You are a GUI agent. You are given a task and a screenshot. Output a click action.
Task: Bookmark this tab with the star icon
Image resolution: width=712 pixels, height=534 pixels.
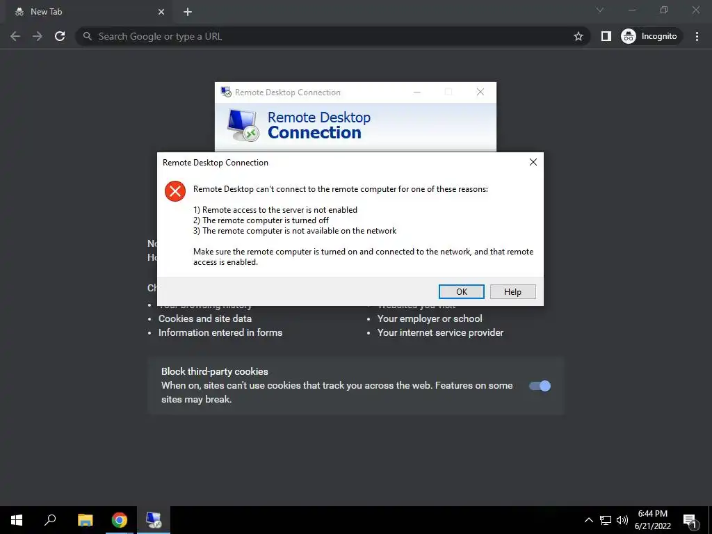(x=578, y=36)
